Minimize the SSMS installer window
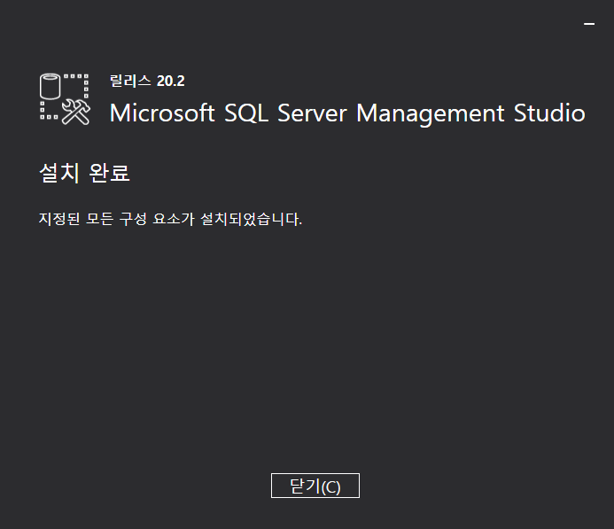This screenshot has height=529, width=614. coord(589,24)
